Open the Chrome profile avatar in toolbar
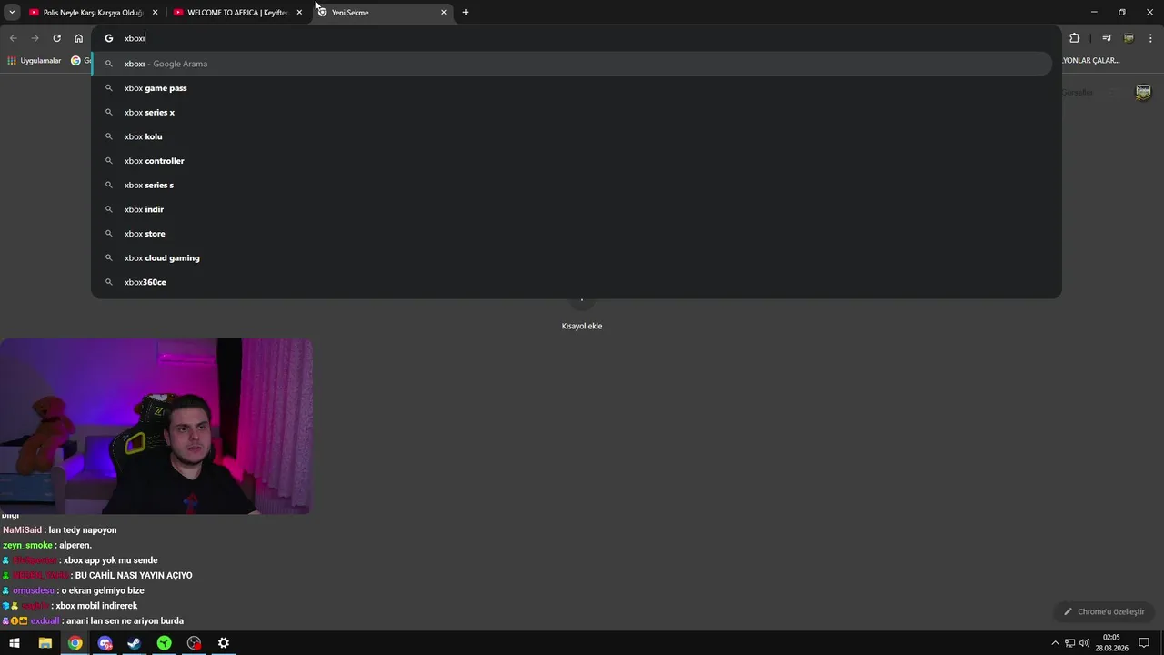 [1129, 38]
